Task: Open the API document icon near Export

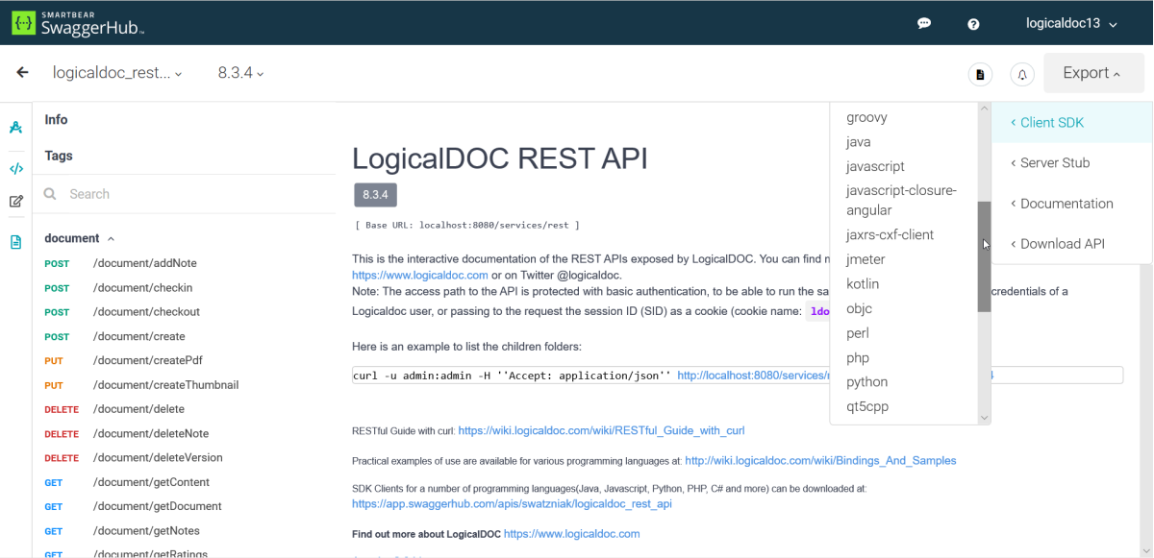Action: point(979,74)
